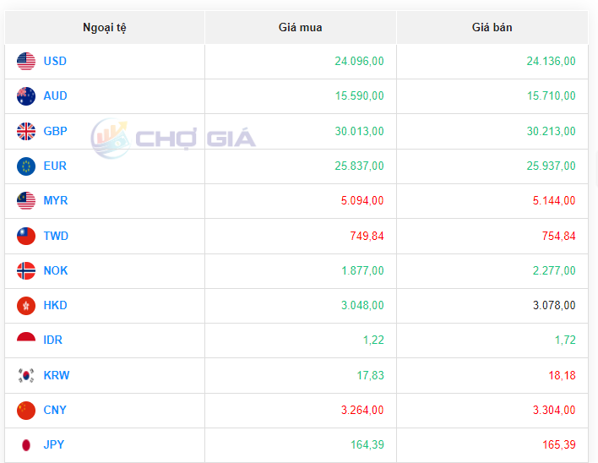
Task: Click the Norwegian flag icon
Action: click(26, 271)
